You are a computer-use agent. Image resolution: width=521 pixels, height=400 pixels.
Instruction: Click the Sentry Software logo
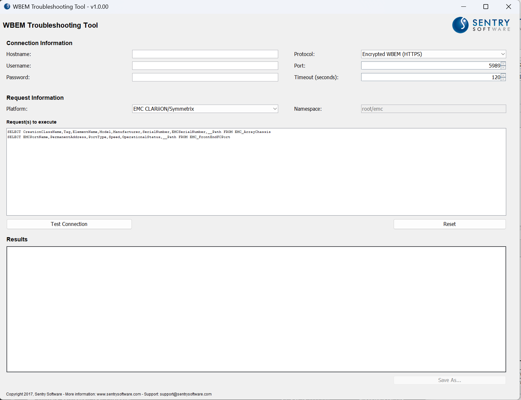(x=481, y=25)
